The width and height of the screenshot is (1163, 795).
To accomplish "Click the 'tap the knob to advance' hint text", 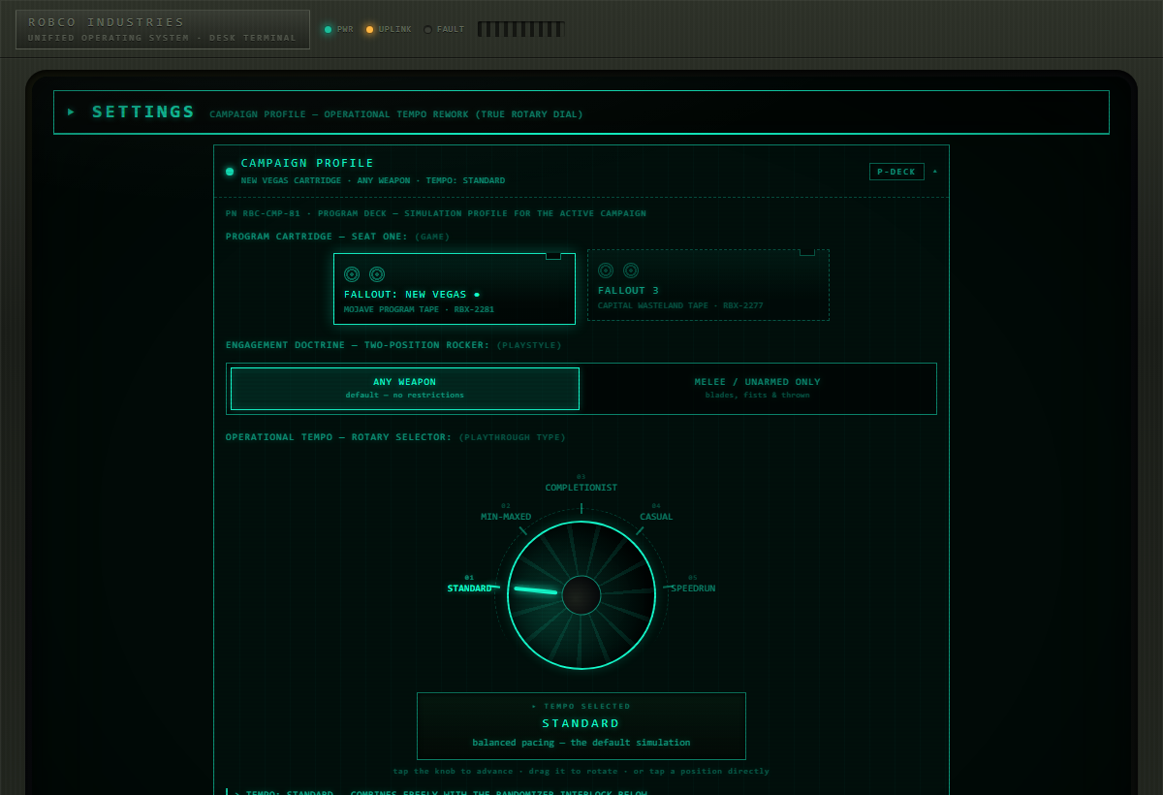I will (581, 772).
